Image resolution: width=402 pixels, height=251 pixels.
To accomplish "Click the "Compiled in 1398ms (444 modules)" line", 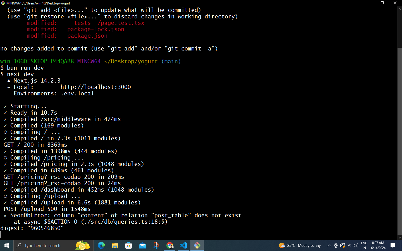I will pos(61,151).
